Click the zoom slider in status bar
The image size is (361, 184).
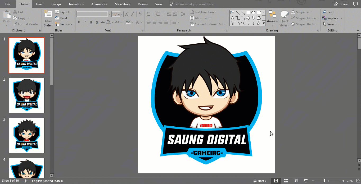point(324,181)
